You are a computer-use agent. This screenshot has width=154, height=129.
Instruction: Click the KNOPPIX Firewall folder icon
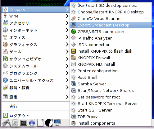pyautogui.click(x=74, y=58)
